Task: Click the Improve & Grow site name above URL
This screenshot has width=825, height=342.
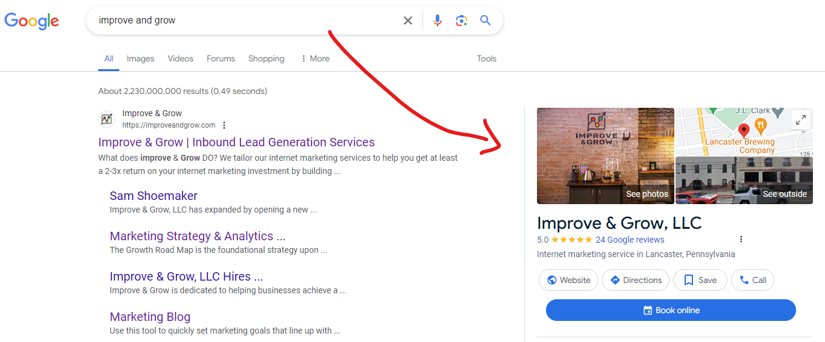Action: [x=152, y=113]
